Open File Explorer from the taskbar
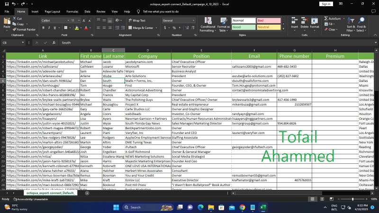Screen dimensions: 379x213 pyautogui.click(x=211, y=207)
